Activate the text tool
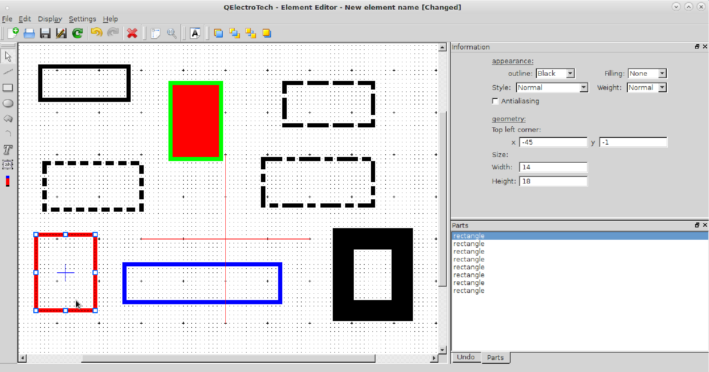Screen dimensions: 709x372 pyautogui.click(x=8, y=150)
